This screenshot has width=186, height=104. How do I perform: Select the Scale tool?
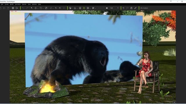coord(46,8)
